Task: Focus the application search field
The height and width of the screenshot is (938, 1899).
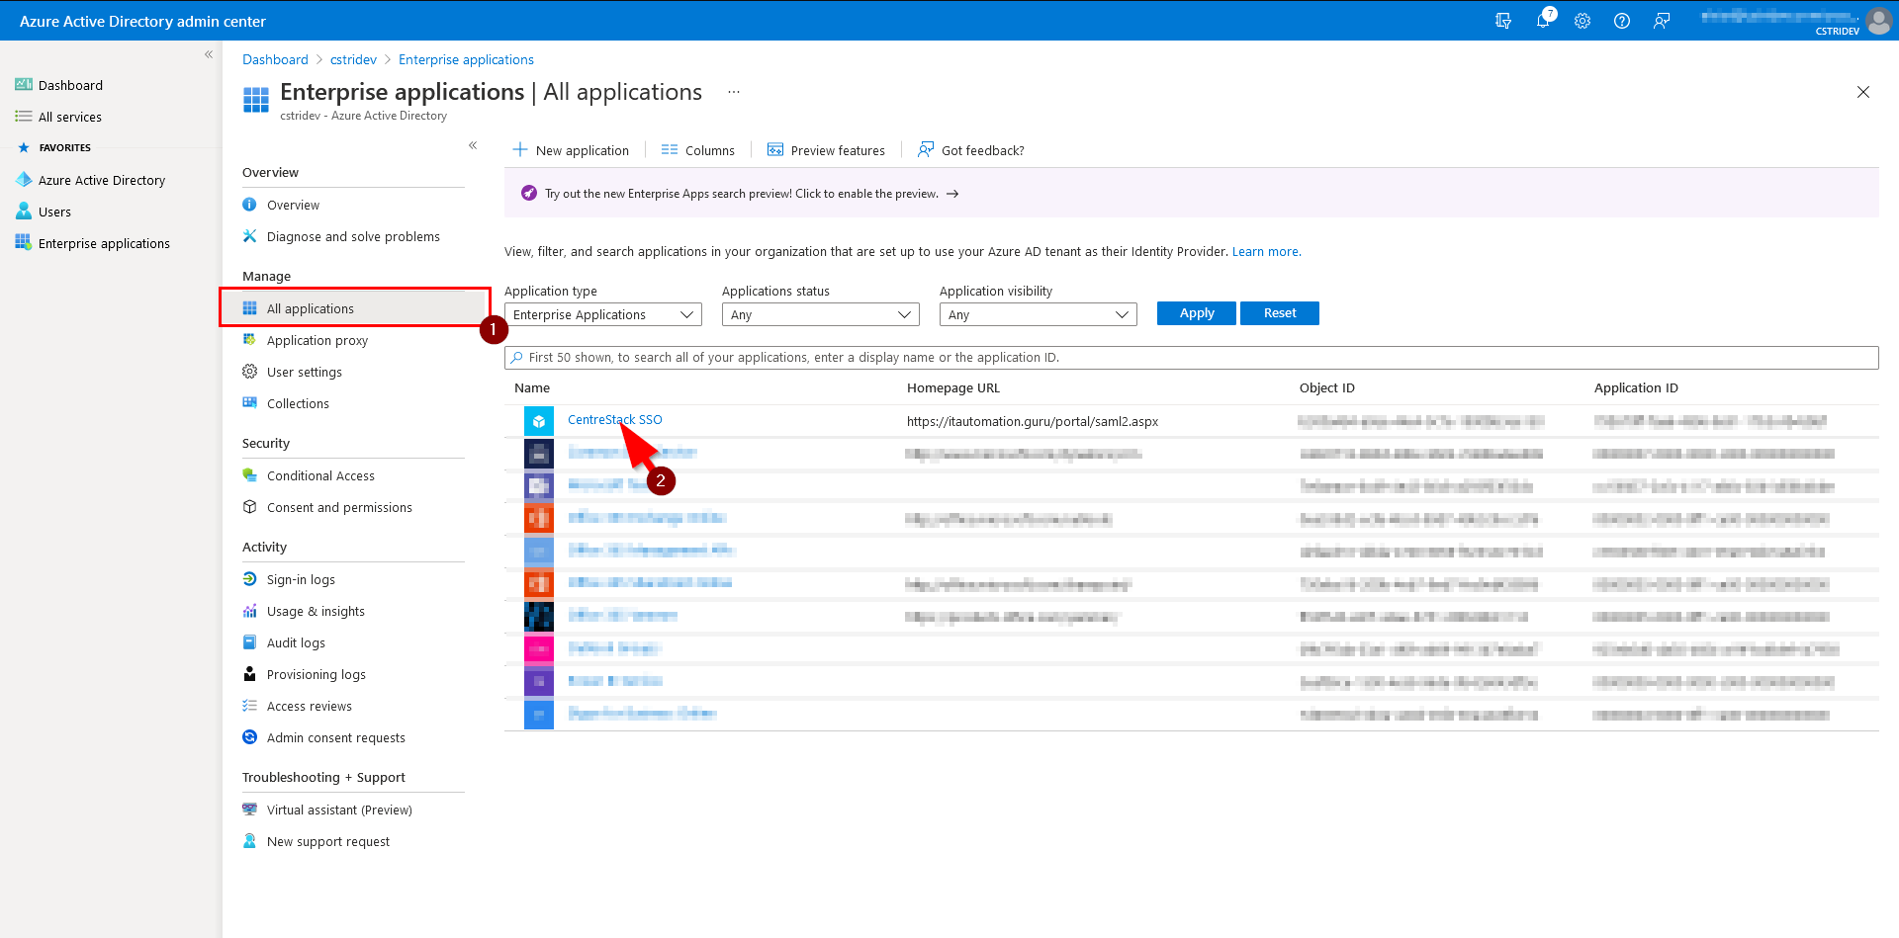Action: coord(1192,358)
